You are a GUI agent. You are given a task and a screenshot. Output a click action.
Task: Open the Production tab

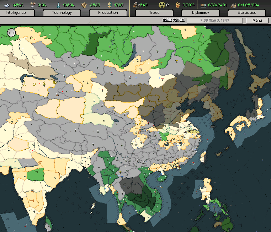click(108, 13)
